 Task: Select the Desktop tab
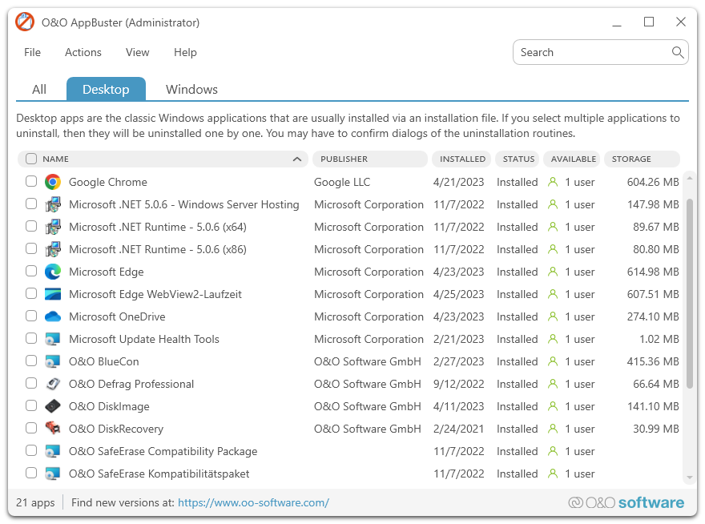(x=106, y=89)
